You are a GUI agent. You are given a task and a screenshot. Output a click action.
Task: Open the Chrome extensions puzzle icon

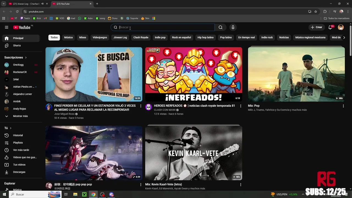click(325, 12)
